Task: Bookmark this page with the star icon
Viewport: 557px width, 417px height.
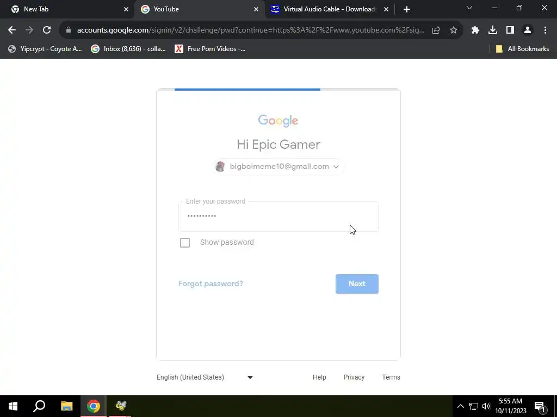Action: [x=454, y=30]
